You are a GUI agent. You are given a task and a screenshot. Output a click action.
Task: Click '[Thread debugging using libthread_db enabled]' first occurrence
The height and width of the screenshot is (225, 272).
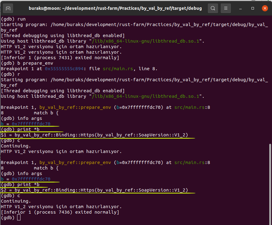pos(63,36)
